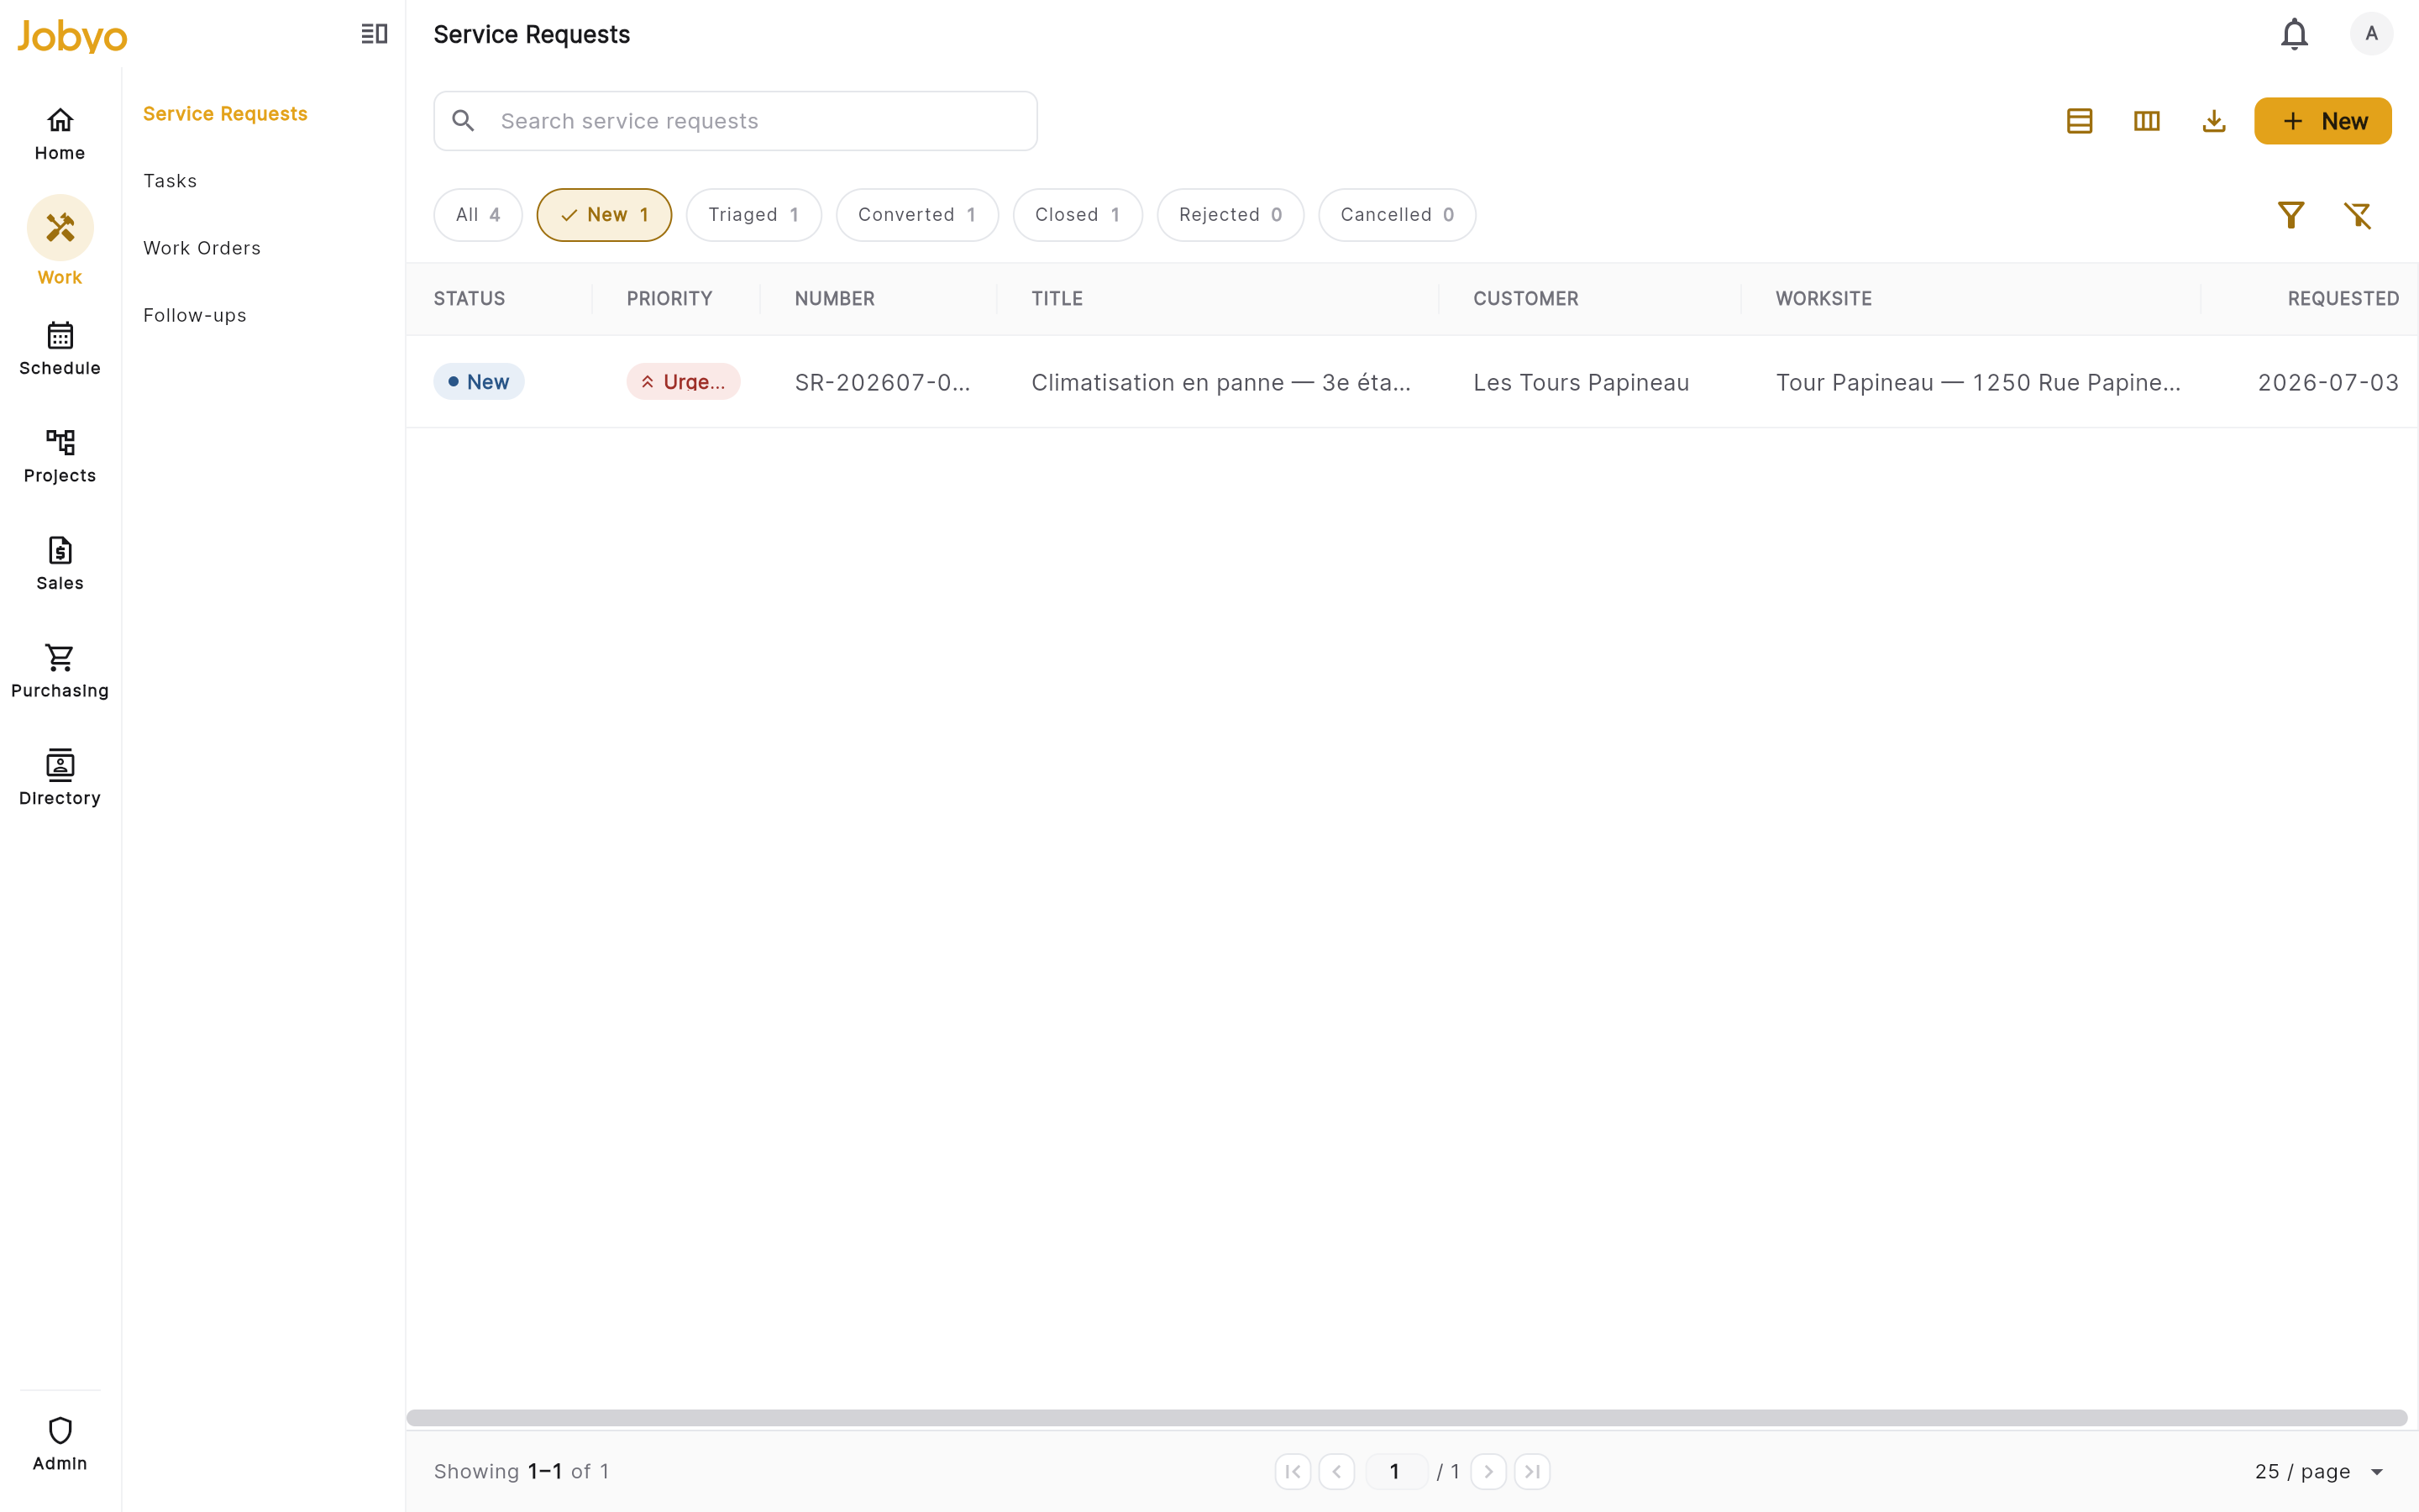The width and height of the screenshot is (2419, 1512).
Task: Open notifications bell
Action: pyautogui.click(x=2294, y=34)
